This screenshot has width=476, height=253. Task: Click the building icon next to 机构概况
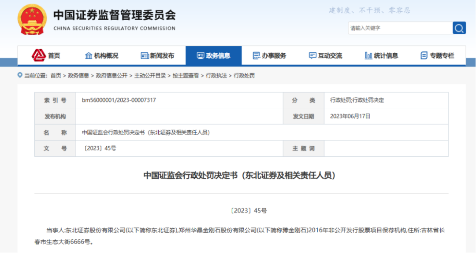click(x=88, y=56)
